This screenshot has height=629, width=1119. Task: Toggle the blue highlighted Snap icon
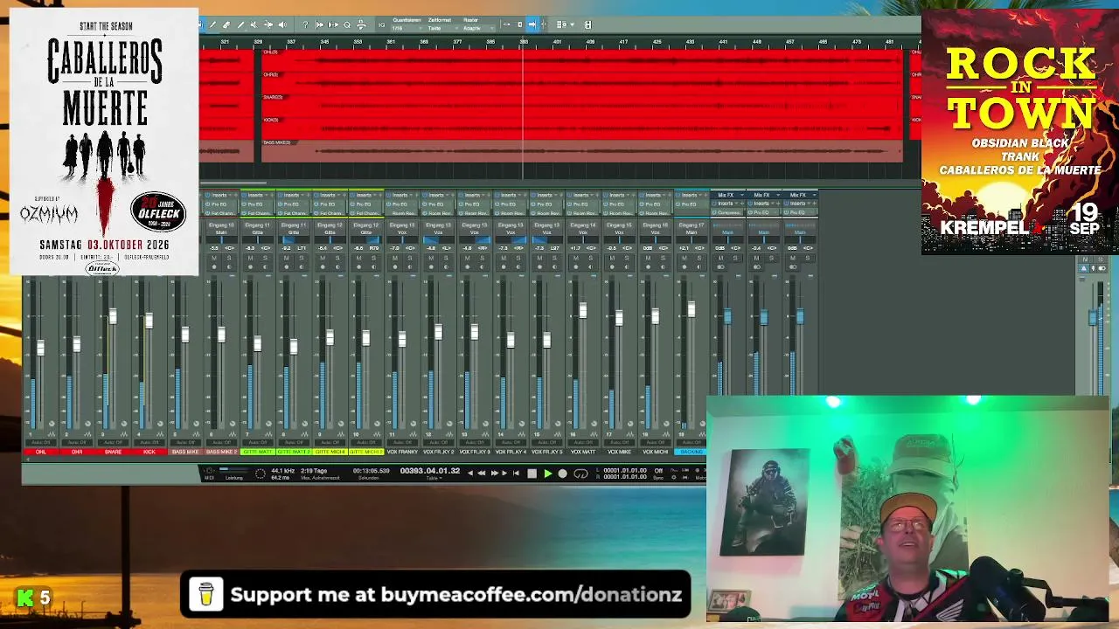pyautogui.click(x=532, y=24)
